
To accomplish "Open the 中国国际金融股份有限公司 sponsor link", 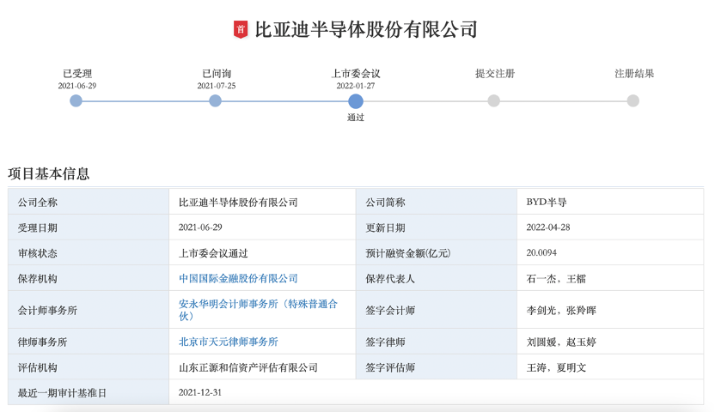I will [x=238, y=278].
